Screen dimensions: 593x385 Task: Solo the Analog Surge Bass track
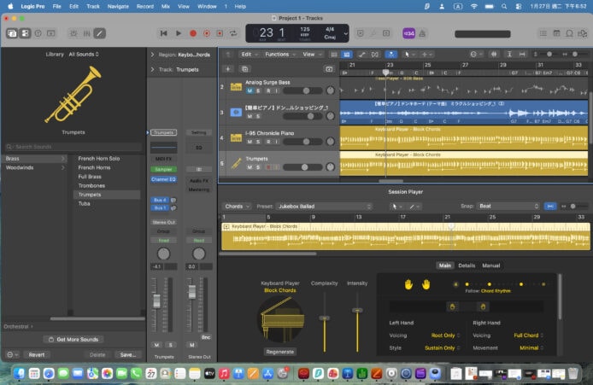point(258,90)
